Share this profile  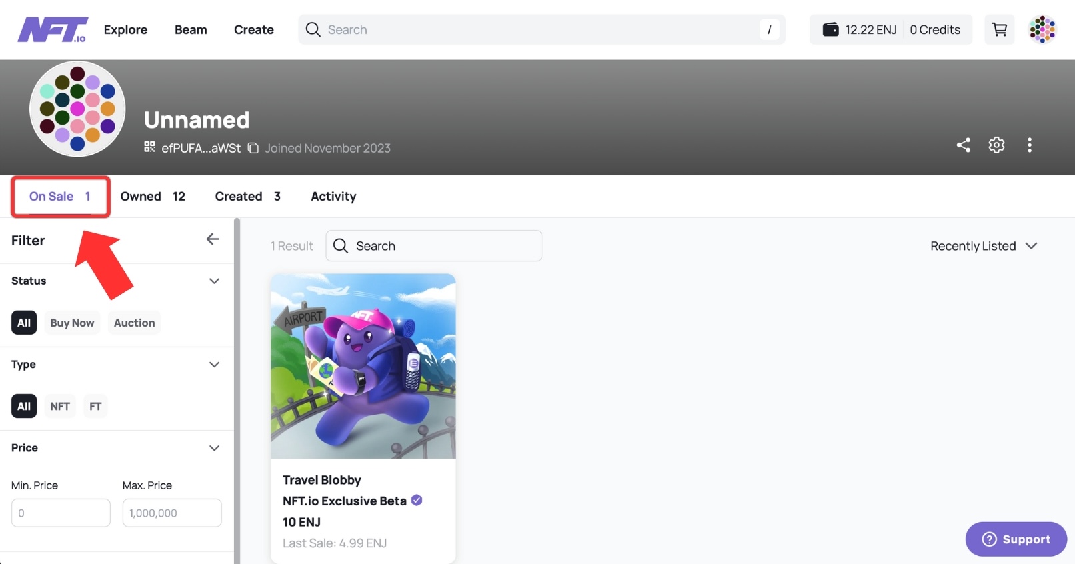(x=964, y=145)
